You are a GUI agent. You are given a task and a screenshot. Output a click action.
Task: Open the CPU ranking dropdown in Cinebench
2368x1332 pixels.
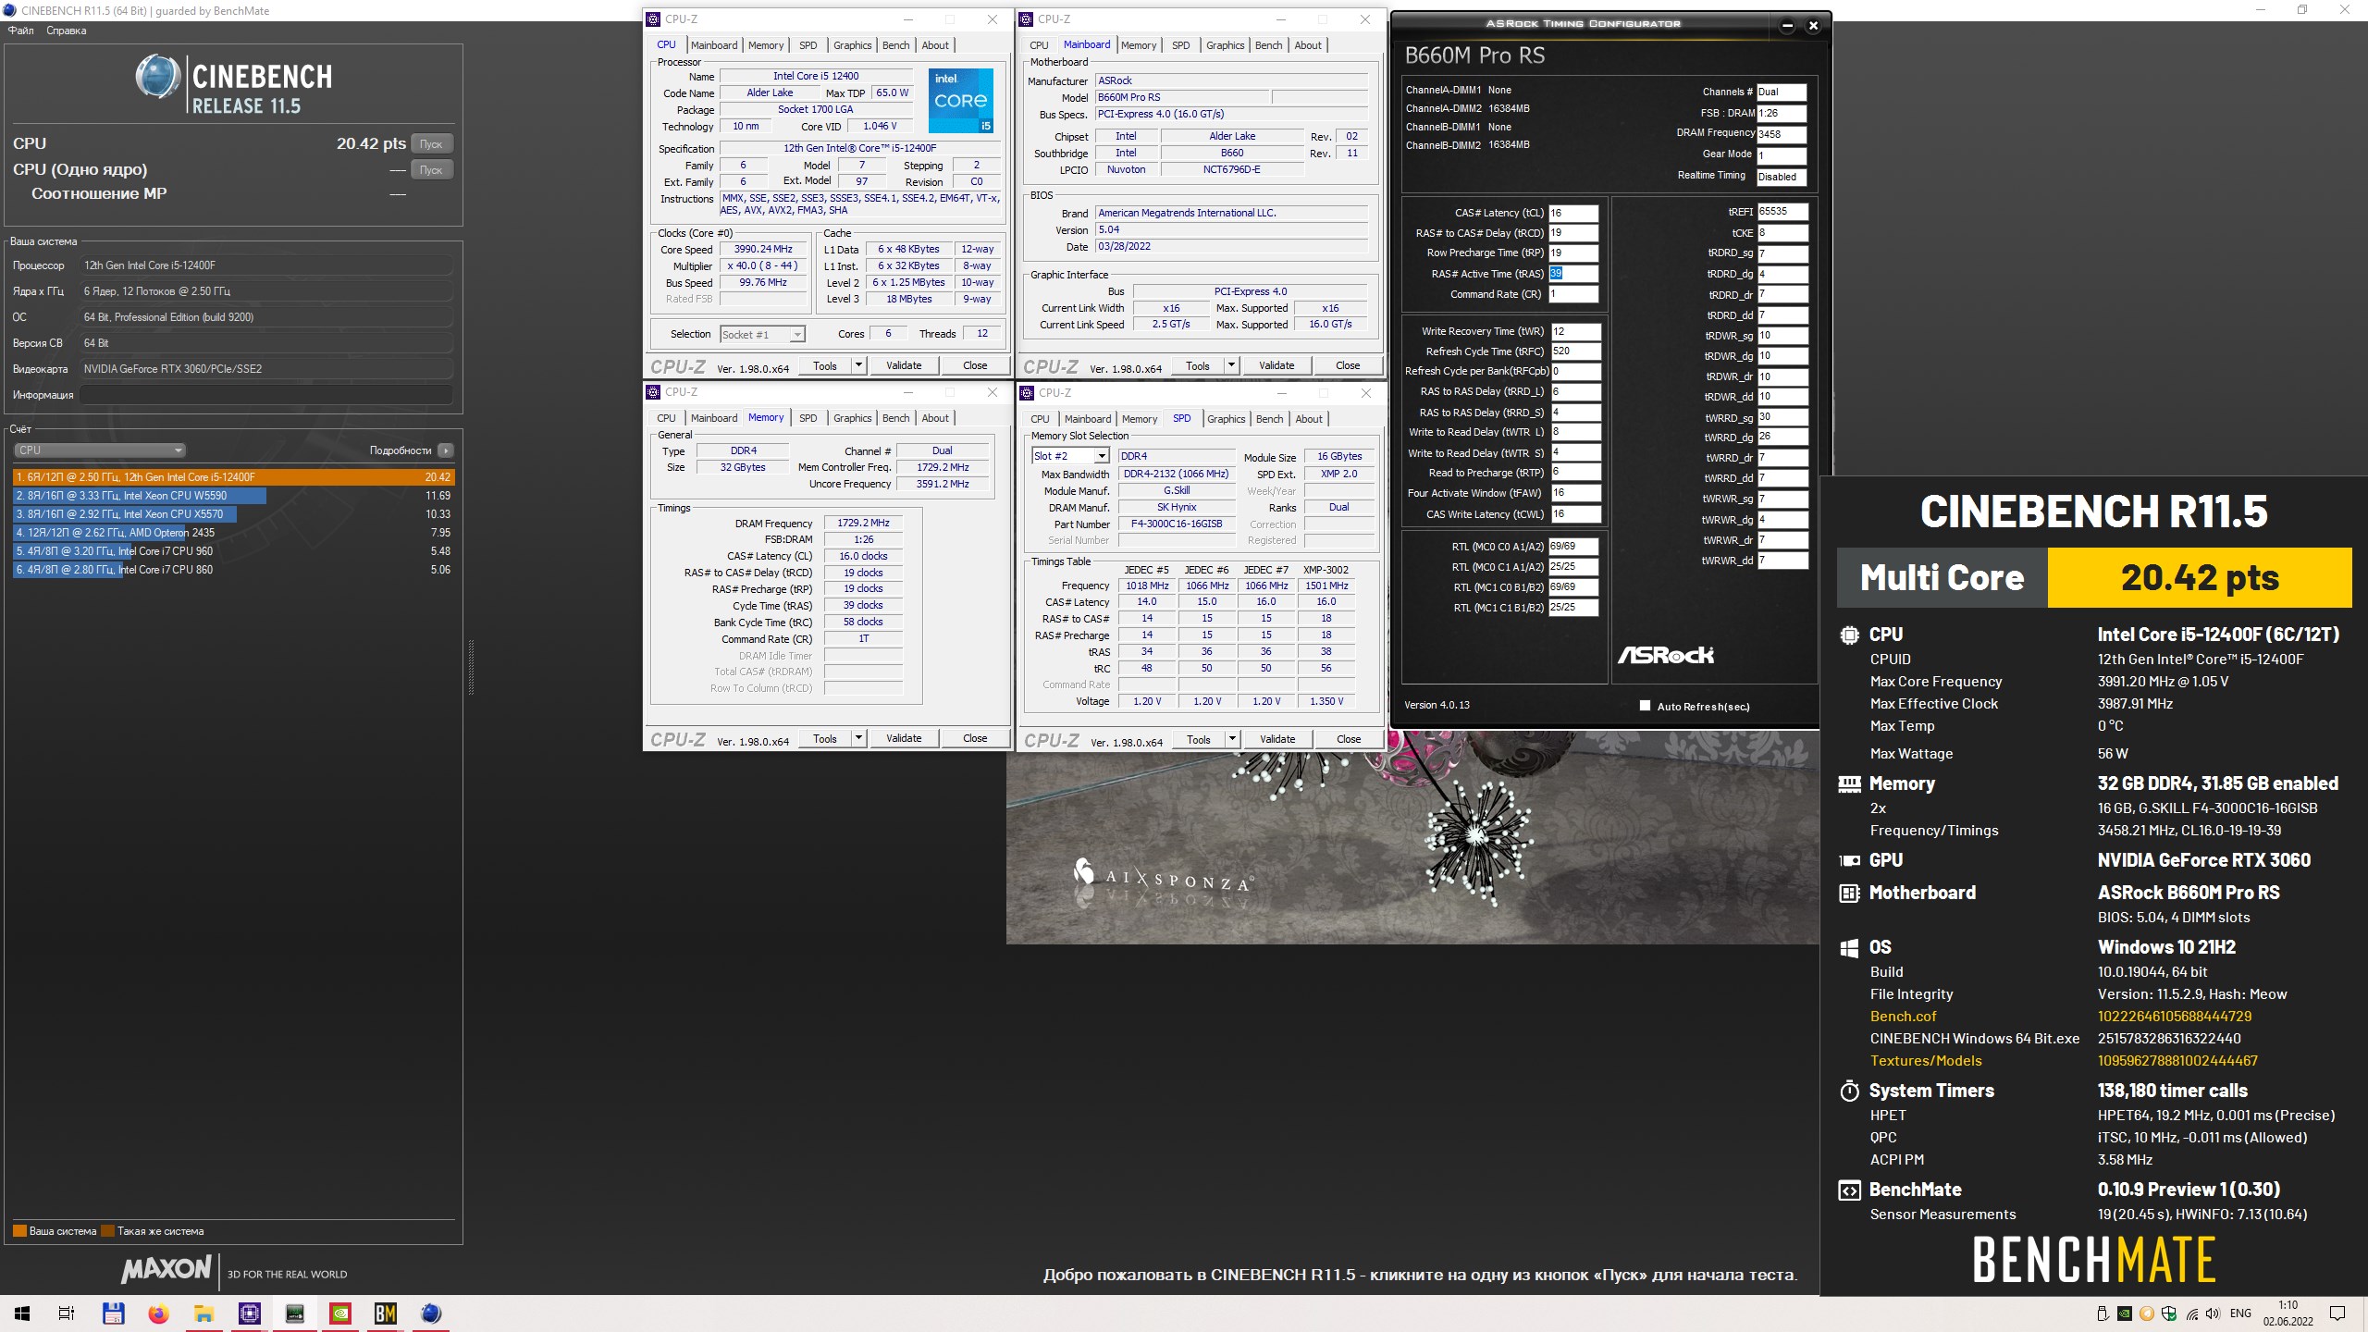coord(100,450)
